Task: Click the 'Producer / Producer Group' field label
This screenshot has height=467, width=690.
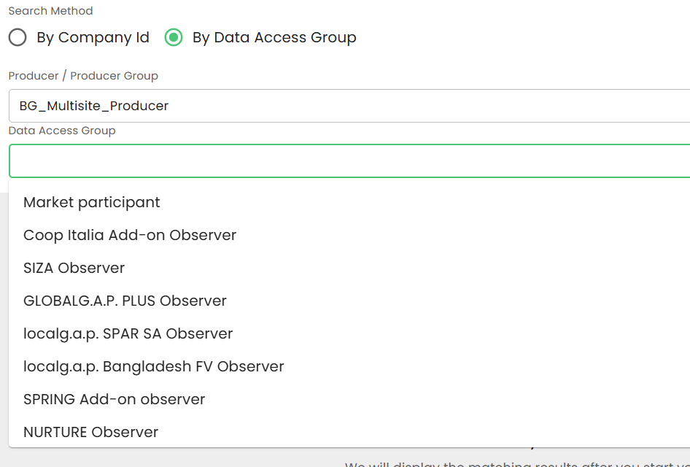Action: pyautogui.click(x=83, y=76)
